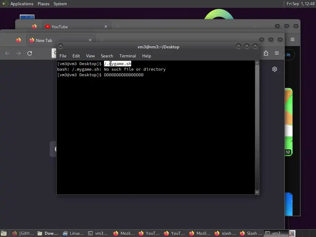Open the terminal File menu
The image size is (316, 237).
click(63, 56)
